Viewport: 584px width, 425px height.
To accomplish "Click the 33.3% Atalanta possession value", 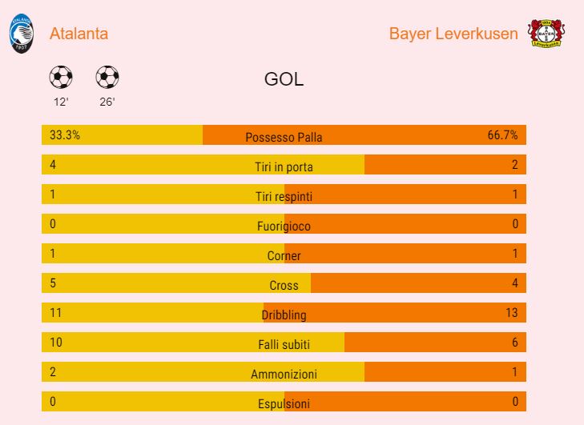I will coord(65,134).
